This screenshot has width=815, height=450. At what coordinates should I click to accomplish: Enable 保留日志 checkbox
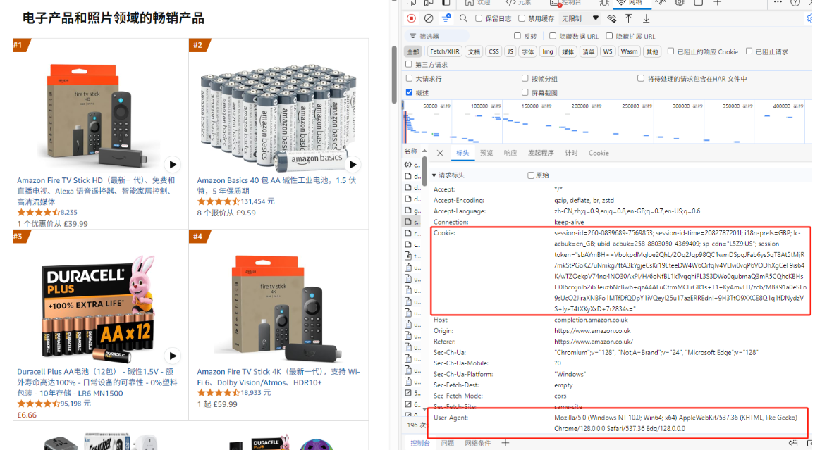click(x=479, y=19)
